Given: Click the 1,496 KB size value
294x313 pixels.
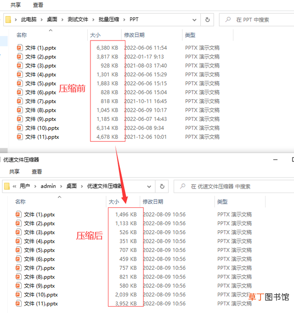Looking at the screenshot, I should (x=126, y=214).
